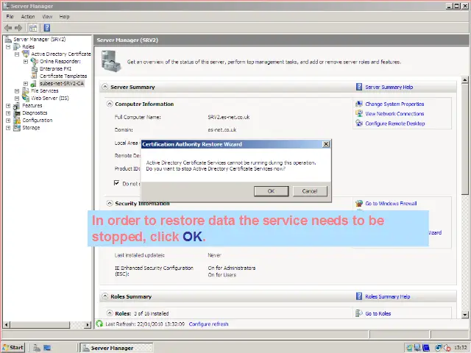The height and width of the screenshot is (353, 471).
Task: Select the Enterprise PKI tree item
Action: (x=55, y=68)
